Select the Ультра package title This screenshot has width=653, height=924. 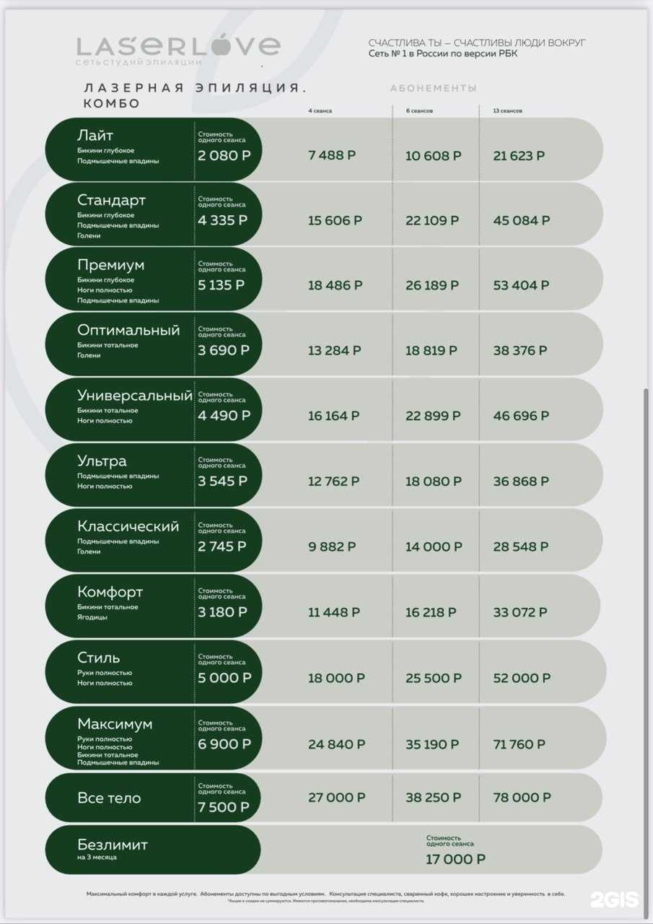[x=102, y=461]
